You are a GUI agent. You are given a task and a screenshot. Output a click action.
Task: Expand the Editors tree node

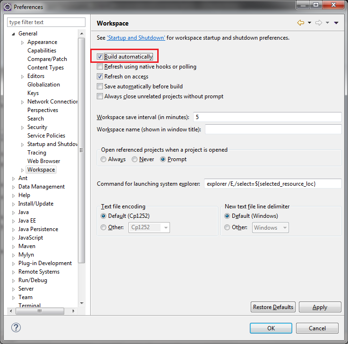22,77
